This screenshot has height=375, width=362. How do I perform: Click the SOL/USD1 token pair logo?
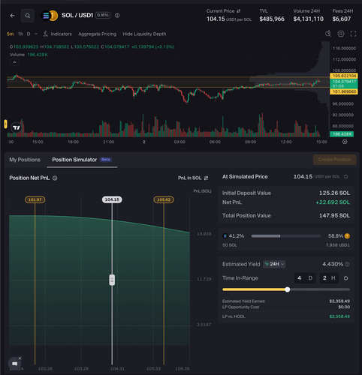50,16
